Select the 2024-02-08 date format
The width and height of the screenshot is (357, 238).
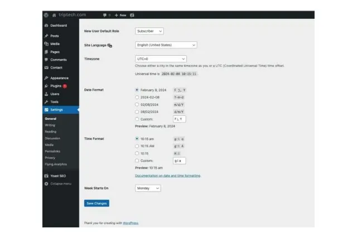click(137, 97)
